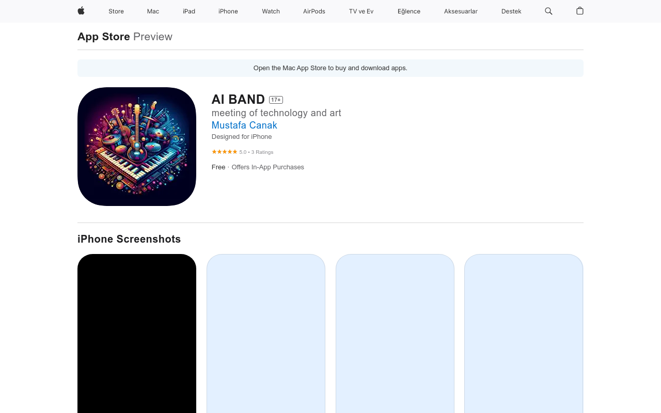Open developer Mustafa Canak's page
The height and width of the screenshot is (413, 661).
244,125
